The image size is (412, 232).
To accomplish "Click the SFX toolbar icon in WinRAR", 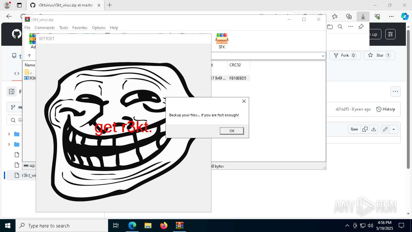I will (x=222, y=41).
